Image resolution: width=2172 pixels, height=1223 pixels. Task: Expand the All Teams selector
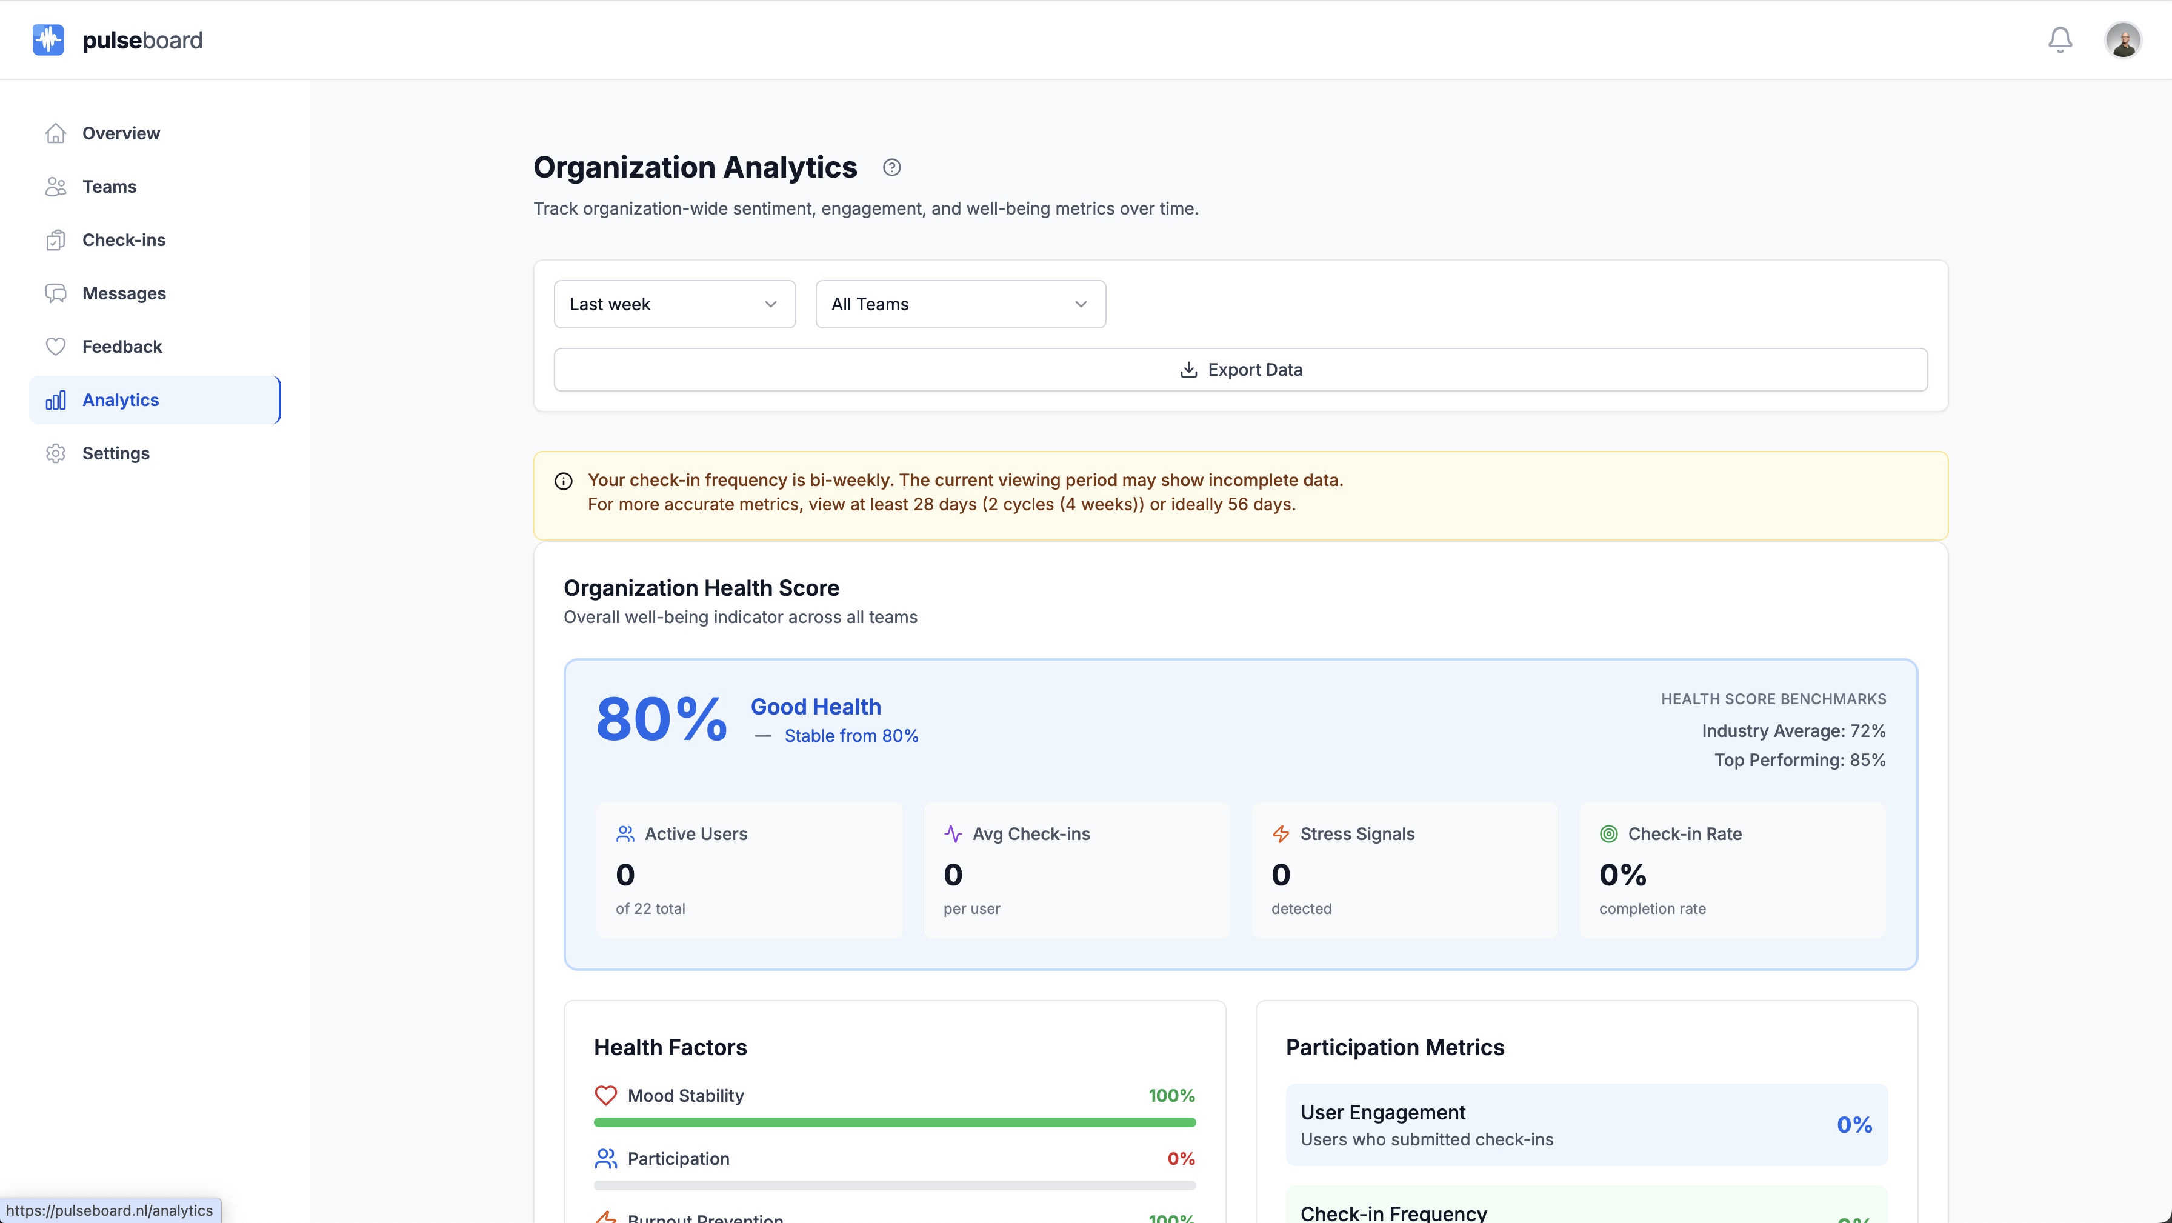pyautogui.click(x=961, y=304)
